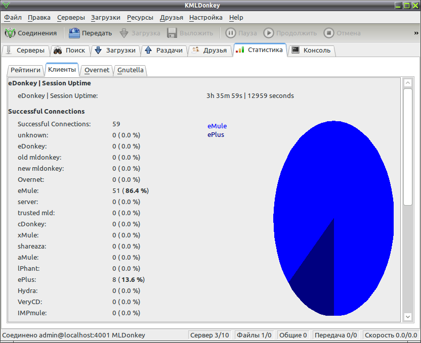Screen dimensions: 421x343
Task: Click the Соединения toolbar icon
Action: tap(10, 33)
